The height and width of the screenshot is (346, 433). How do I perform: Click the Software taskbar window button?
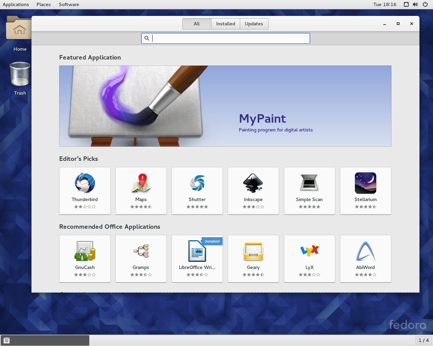45,340
